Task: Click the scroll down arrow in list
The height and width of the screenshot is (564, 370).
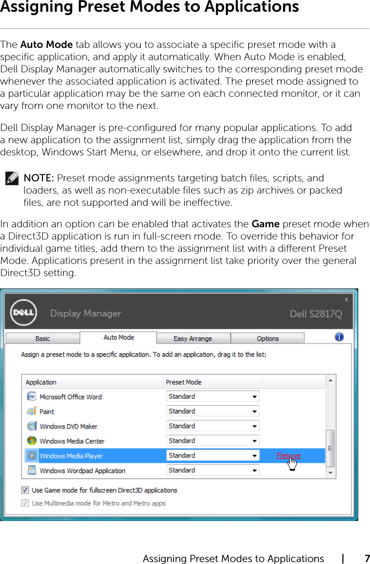Action: [330, 473]
